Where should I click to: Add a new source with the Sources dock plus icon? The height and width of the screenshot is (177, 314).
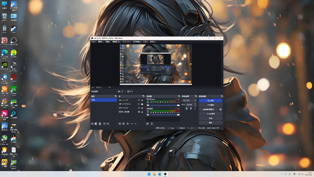pos(120,124)
